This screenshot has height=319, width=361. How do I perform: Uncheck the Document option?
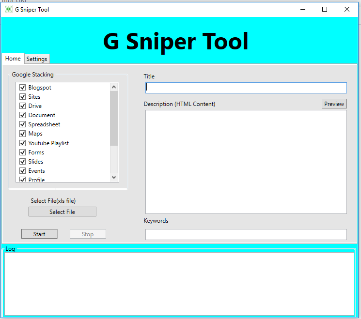22,115
